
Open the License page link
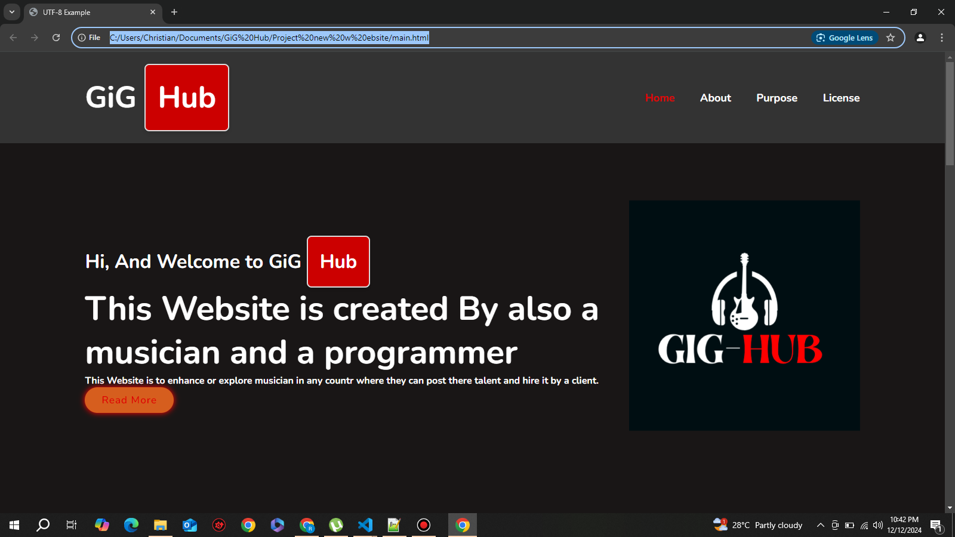841,98
